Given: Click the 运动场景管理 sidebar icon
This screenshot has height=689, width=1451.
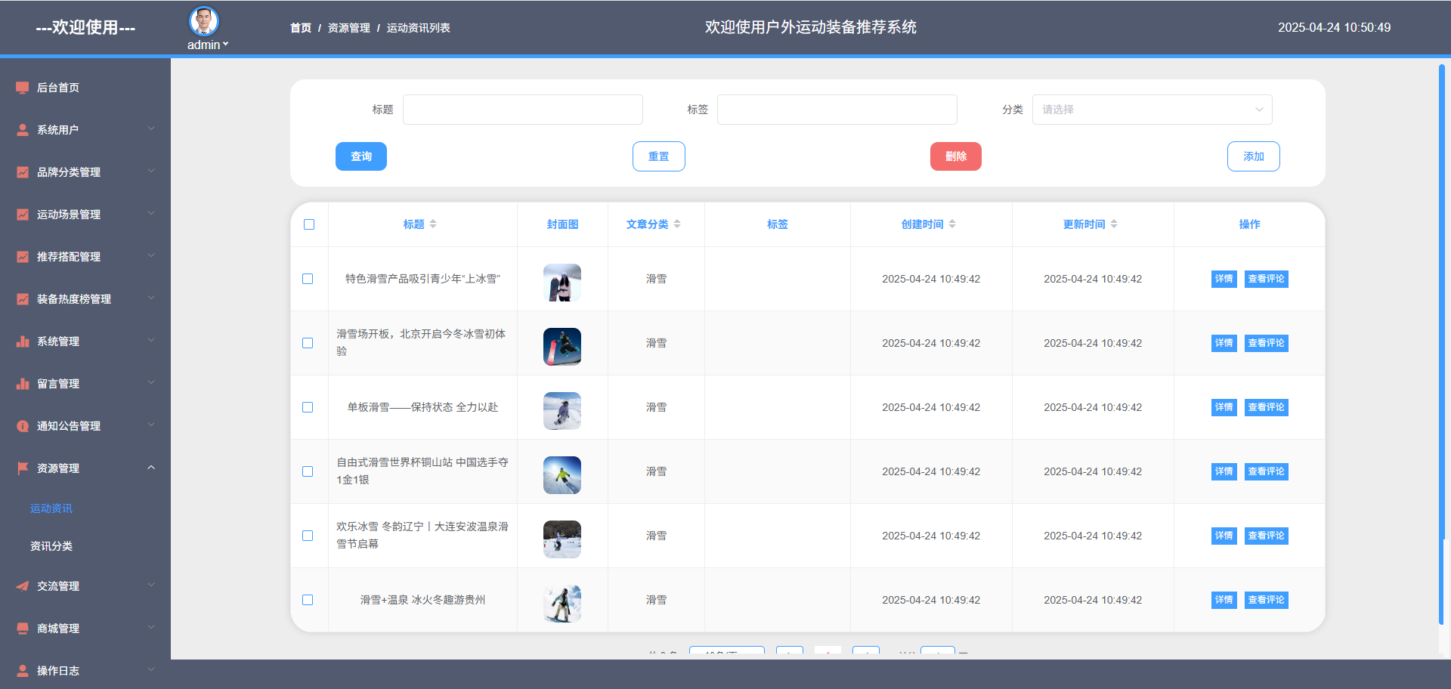Looking at the screenshot, I should coord(23,215).
